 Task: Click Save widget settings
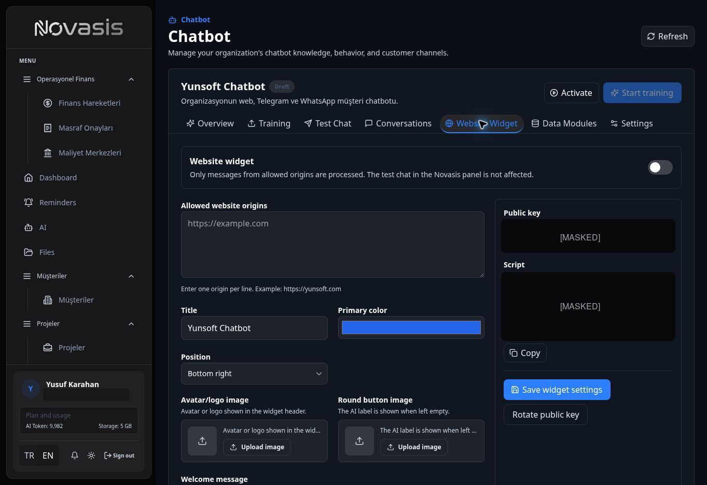tap(557, 390)
